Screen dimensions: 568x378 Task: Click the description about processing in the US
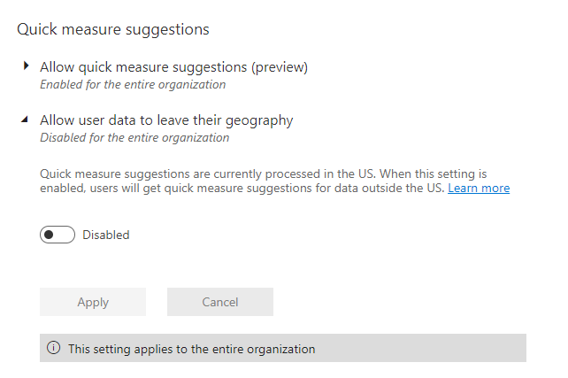tap(274, 181)
